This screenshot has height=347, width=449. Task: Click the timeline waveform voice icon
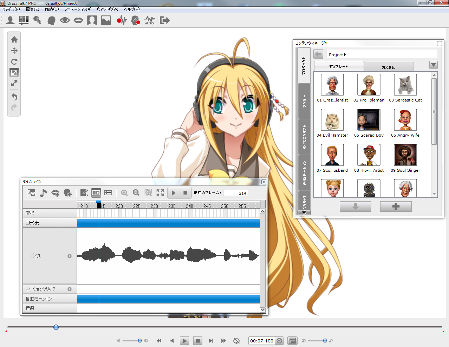click(32, 192)
